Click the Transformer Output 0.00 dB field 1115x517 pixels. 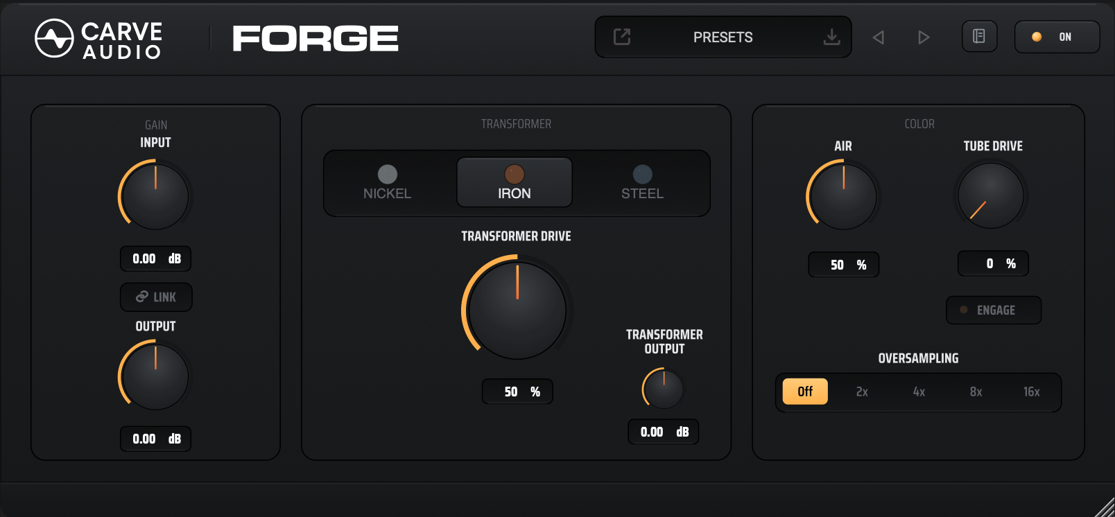(x=664, y=432)
